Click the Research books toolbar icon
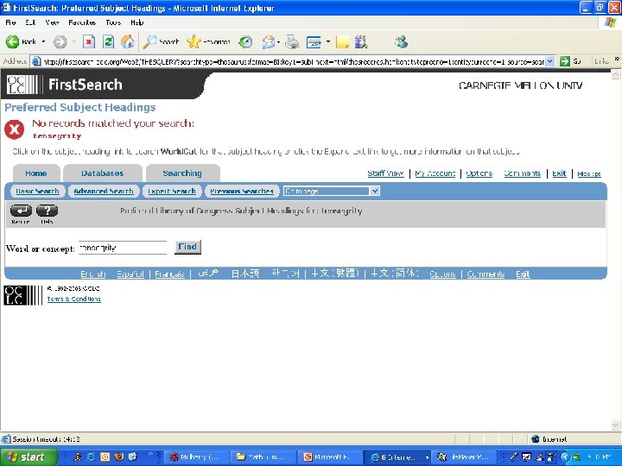The image size is (622, 466). tap(361, 41)
